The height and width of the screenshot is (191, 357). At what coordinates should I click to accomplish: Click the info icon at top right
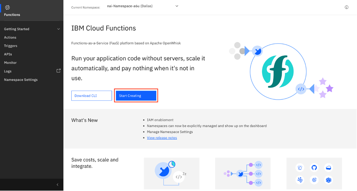[x=346, y=7]
